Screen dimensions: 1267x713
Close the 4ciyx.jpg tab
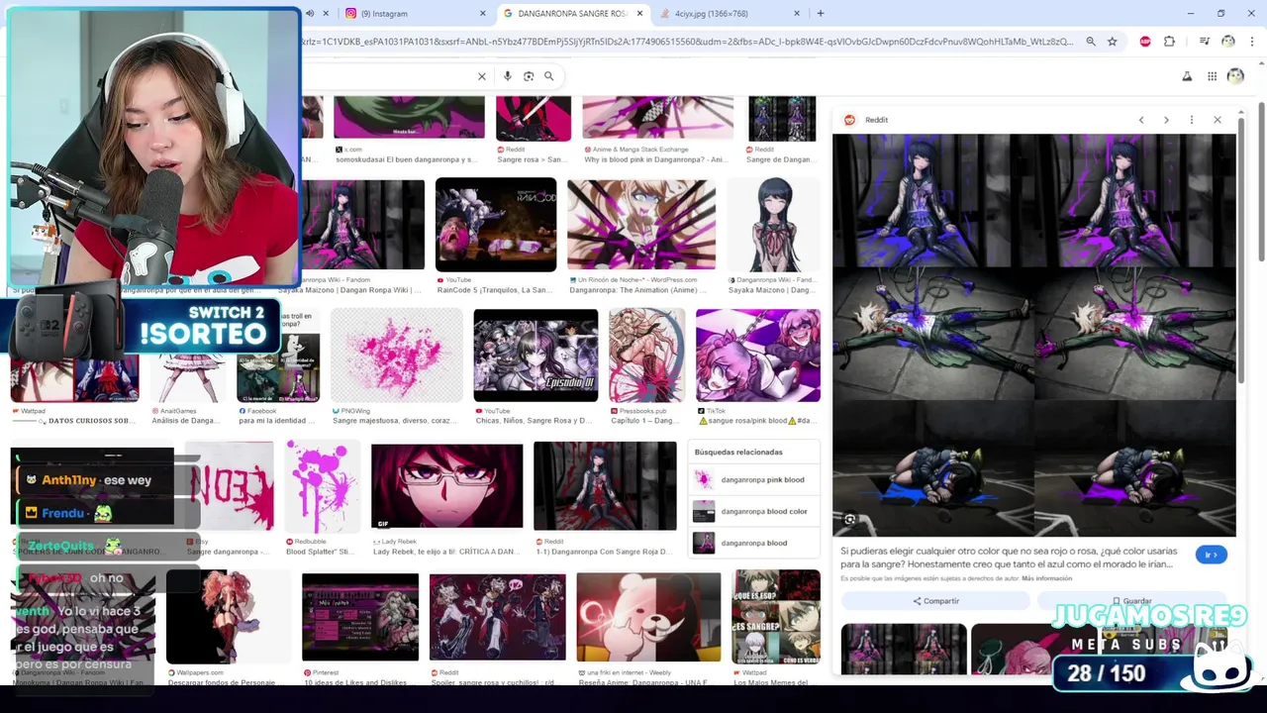pyautogui.click(x=797, y=14)
